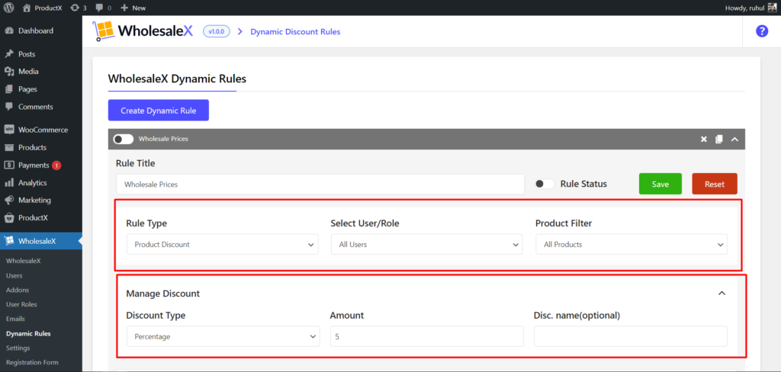Open the Registration Form submenu item
This screenshot has height=372, width=781.
[x=32, y=363]
